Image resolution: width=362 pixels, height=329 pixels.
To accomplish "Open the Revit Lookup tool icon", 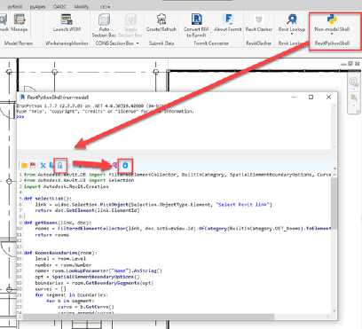I will [292, 20].
